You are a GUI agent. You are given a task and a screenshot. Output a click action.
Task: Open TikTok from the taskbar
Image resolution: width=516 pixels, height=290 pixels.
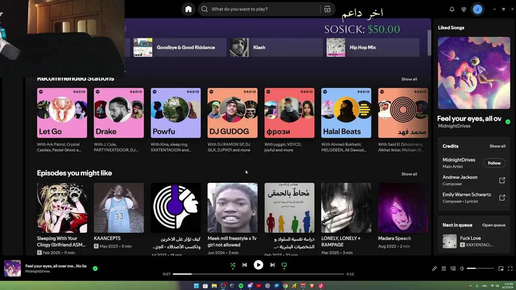coord(320,286)
